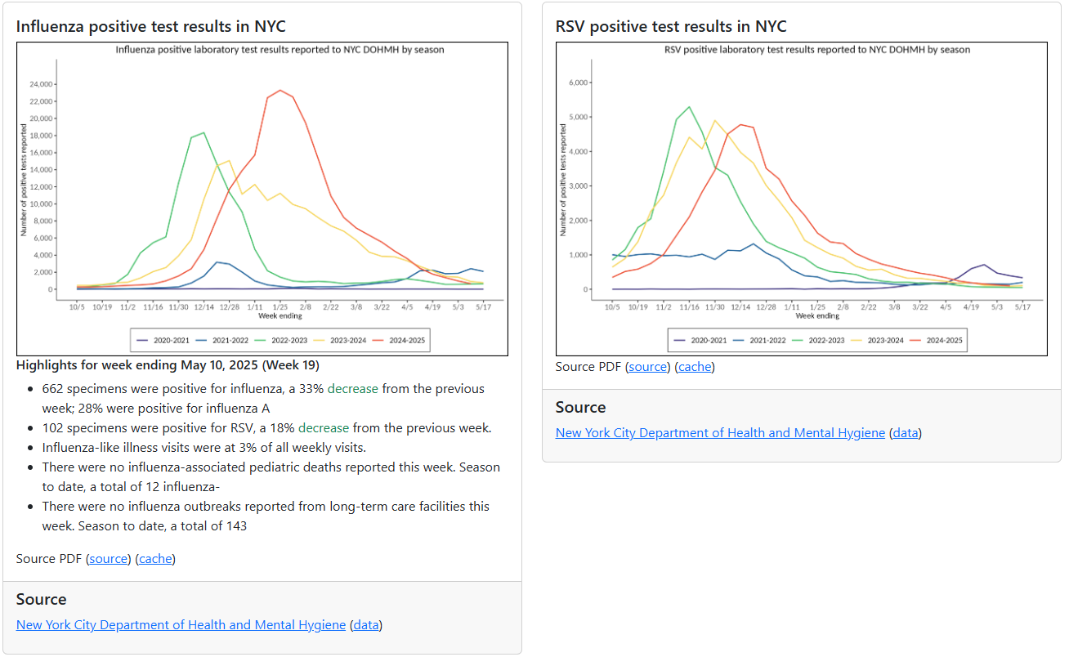This screenshot has width=1069, height=657.
Task: Open NYC Health Department link under influenza card
Action: pos(181,625)
